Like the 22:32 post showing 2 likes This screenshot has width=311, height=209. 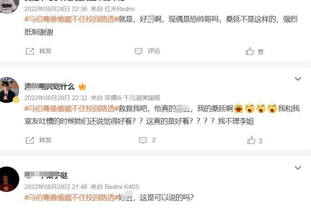[255, 140]
